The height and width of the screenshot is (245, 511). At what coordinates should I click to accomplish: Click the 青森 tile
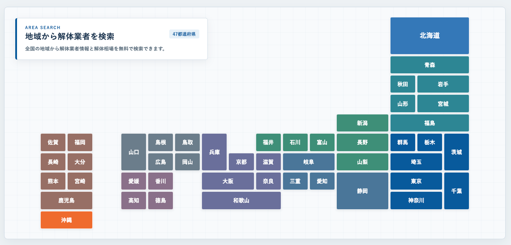[x=429, y=65]
